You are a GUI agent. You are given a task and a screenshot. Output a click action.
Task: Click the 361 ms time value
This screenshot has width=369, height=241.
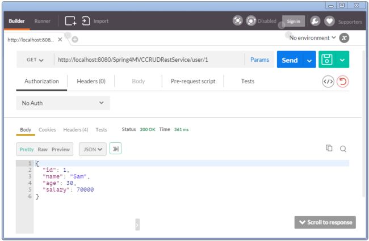[181, 129]
